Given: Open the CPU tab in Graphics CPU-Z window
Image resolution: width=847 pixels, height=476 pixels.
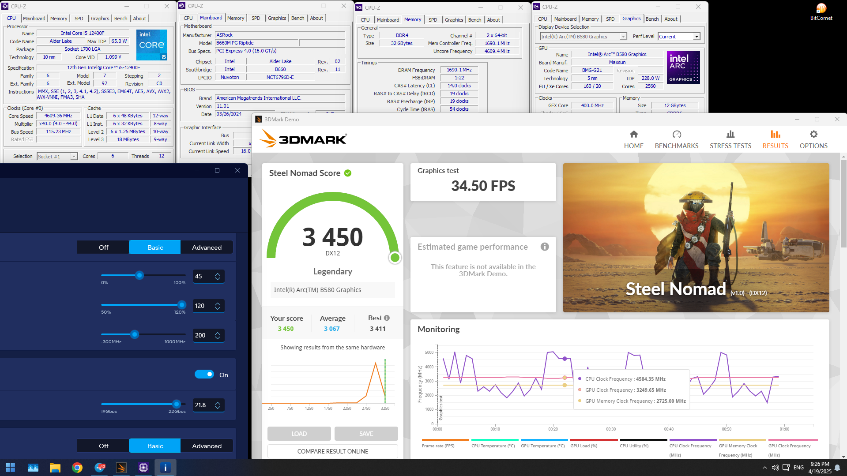Looking at the screenshot, I should pos(542,19).
